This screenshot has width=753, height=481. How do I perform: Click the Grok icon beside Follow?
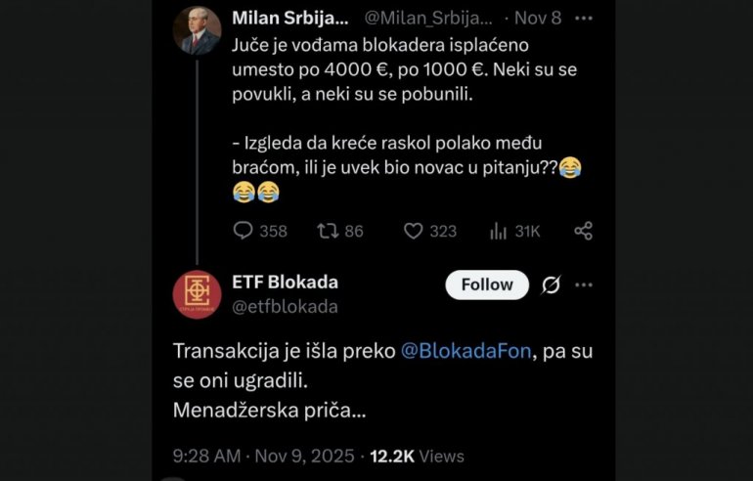[x=551, y=284]
